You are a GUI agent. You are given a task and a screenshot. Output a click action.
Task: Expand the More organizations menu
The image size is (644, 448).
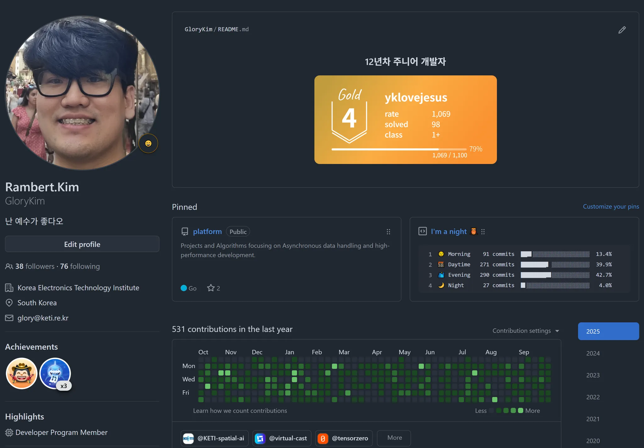394,438
